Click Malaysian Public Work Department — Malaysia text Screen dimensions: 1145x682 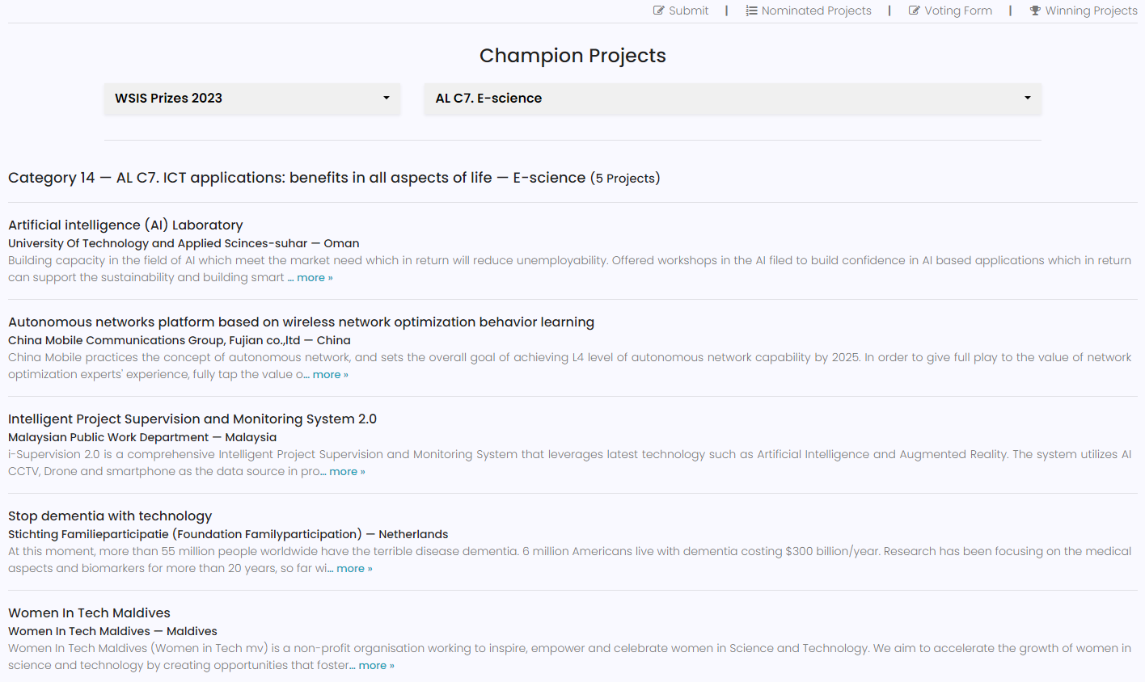tap(142, 437)
